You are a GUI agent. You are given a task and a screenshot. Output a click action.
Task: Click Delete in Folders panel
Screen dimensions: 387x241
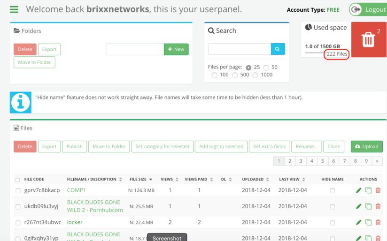click(25, 49)
